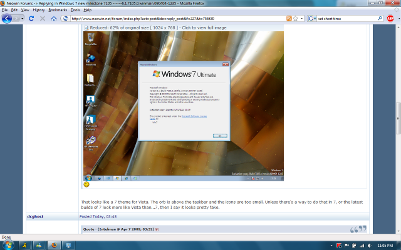The height and width of the screenshot is (250, 401).
Task: Subscribe via the RSS feed icon
Action: 289,18
